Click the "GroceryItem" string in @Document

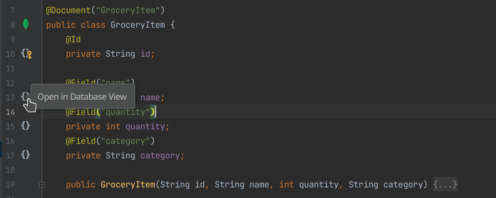click(128, 10)
